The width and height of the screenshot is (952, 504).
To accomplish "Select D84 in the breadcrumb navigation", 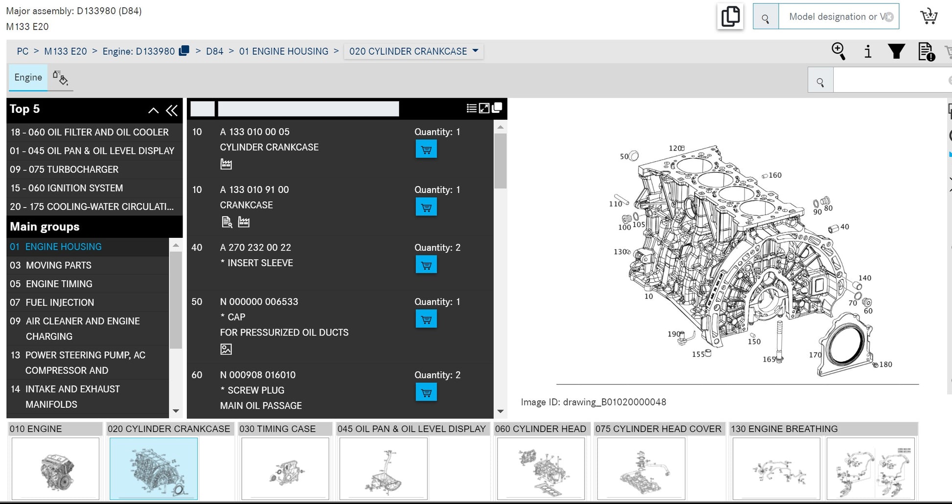I will tap(215, 51).
